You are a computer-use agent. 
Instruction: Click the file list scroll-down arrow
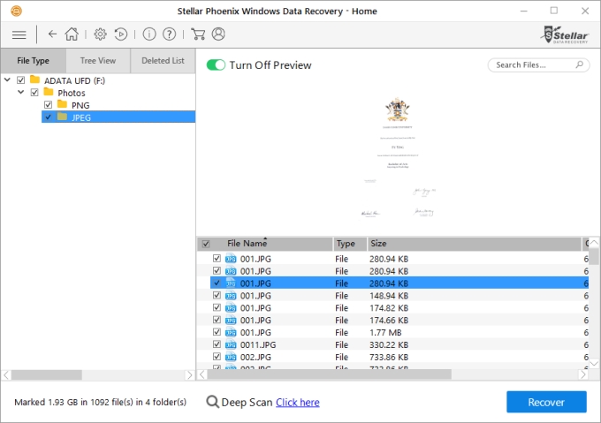click(594, 364)
